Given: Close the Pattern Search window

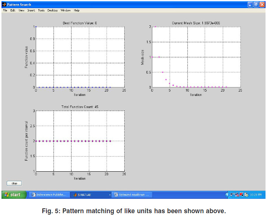Looking at the screenshot, I should click(262, 4).
